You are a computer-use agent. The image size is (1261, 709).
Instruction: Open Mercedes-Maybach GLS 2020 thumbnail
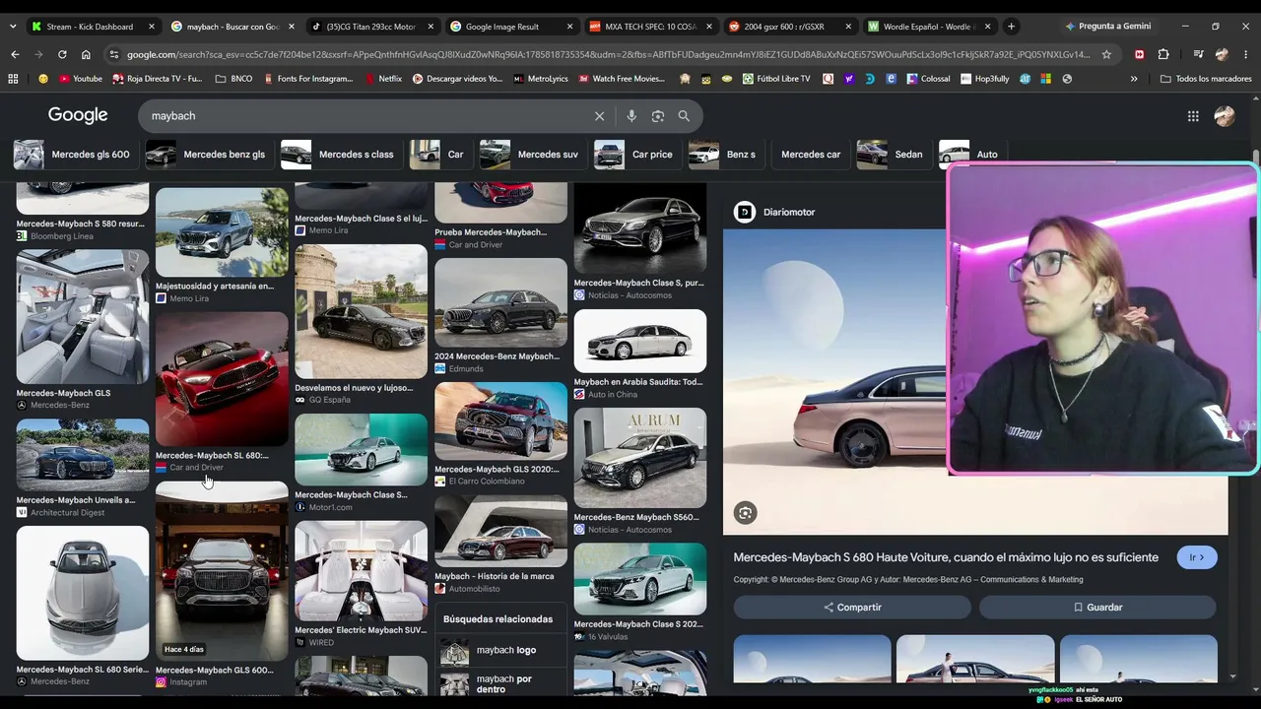coord(500,421)
